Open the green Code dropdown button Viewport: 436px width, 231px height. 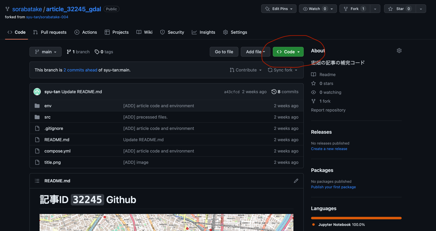pyautogui.click(x=288, y=52)
